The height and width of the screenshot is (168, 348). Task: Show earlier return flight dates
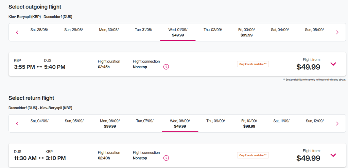point(17,123)
